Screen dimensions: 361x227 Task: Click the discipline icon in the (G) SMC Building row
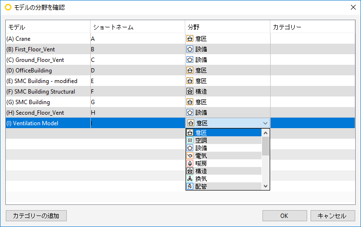190,102
